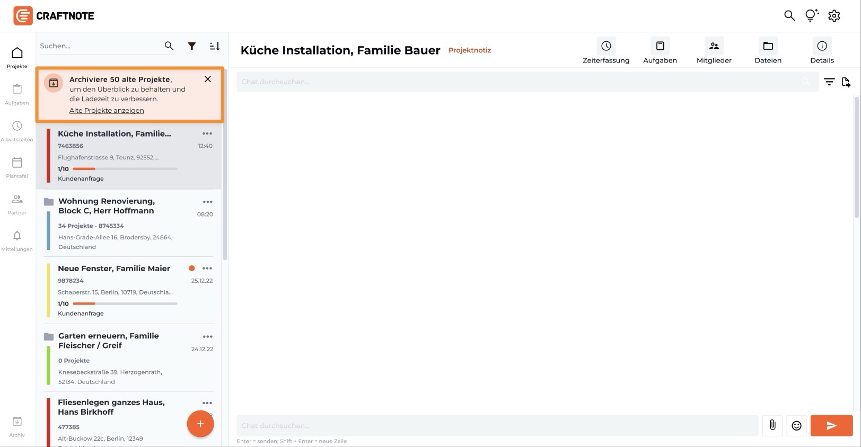The width and height of the screenshot is (861, 447).
Task: Show project Details info icon
Action: coord(822,47)
